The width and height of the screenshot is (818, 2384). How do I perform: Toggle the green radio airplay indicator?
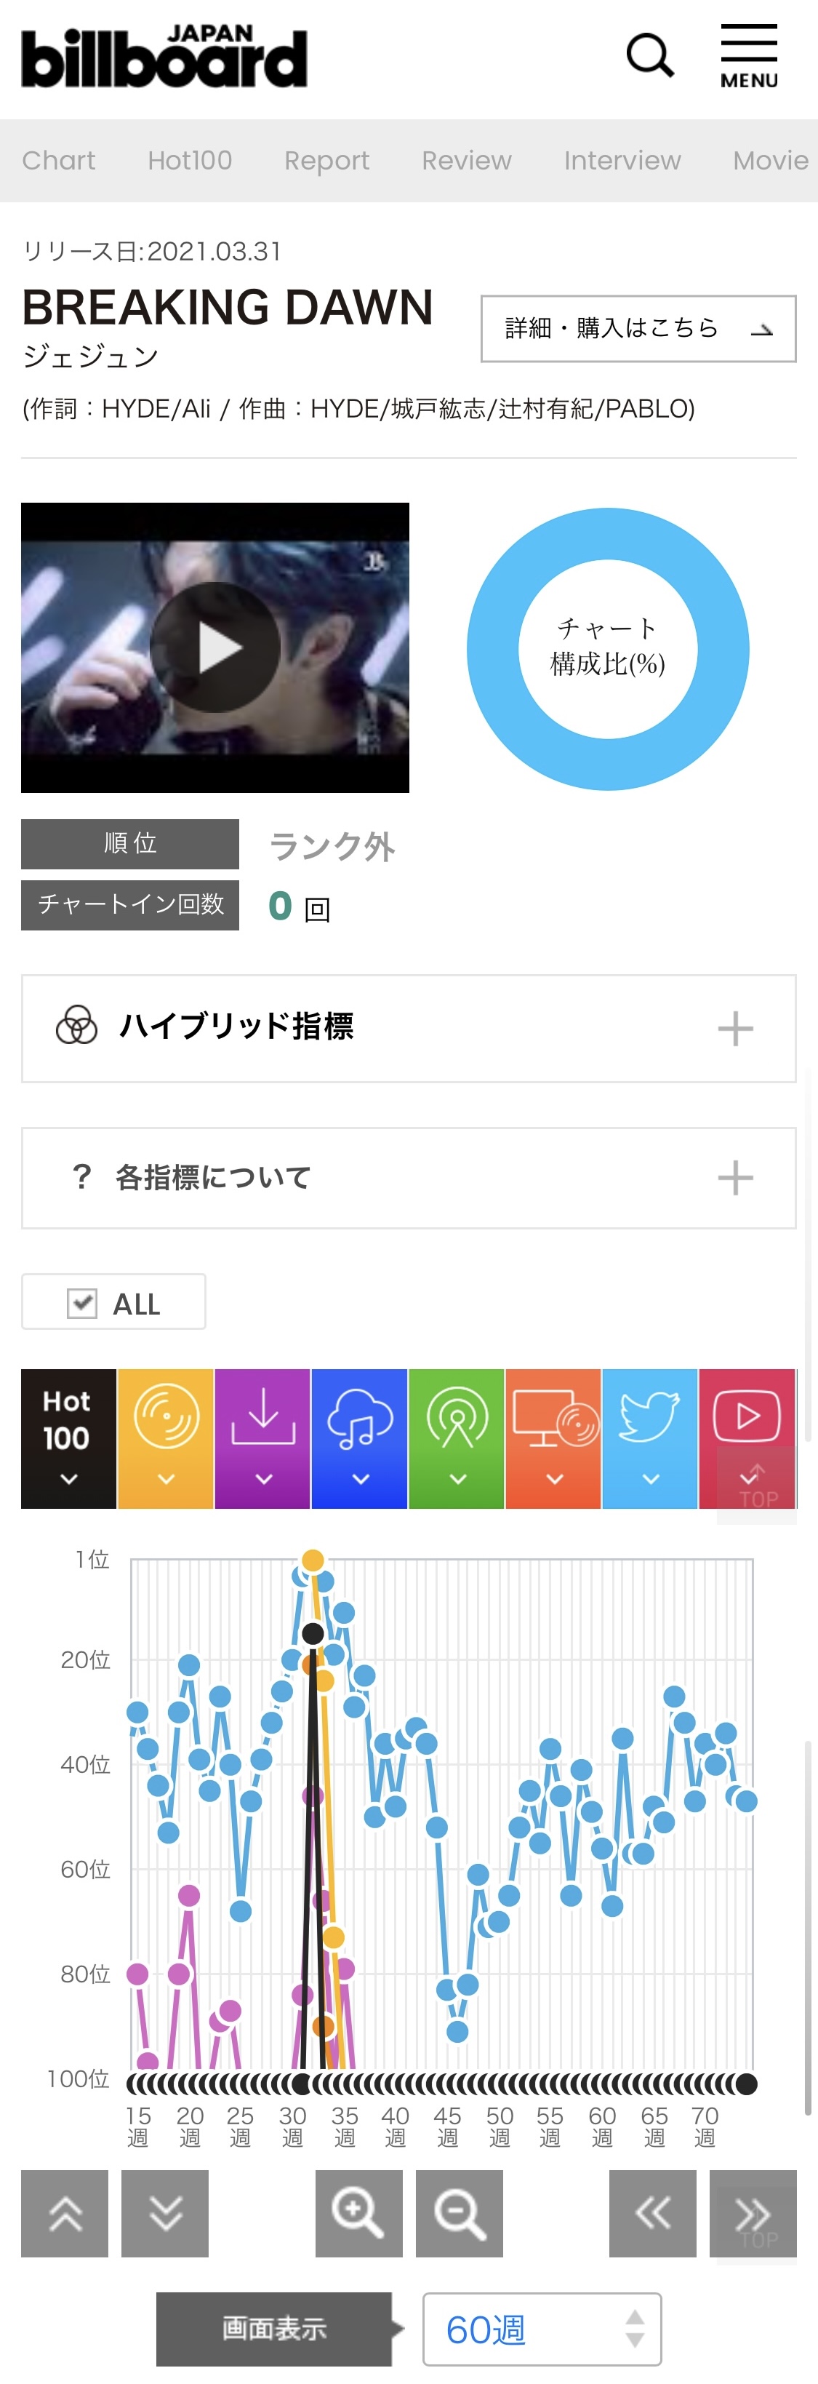click(456, 1438)
